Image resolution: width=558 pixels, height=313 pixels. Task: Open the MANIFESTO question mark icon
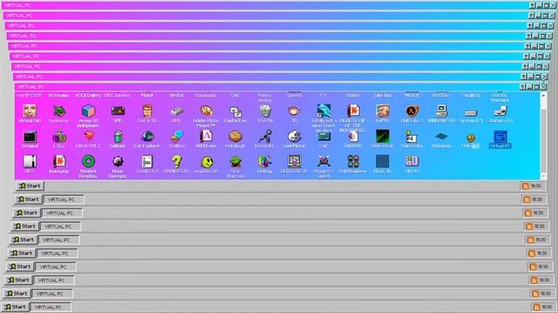tap(176, 162)
